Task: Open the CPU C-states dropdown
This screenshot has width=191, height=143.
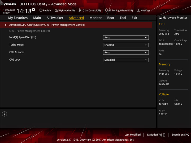Action: coord(126,52)
